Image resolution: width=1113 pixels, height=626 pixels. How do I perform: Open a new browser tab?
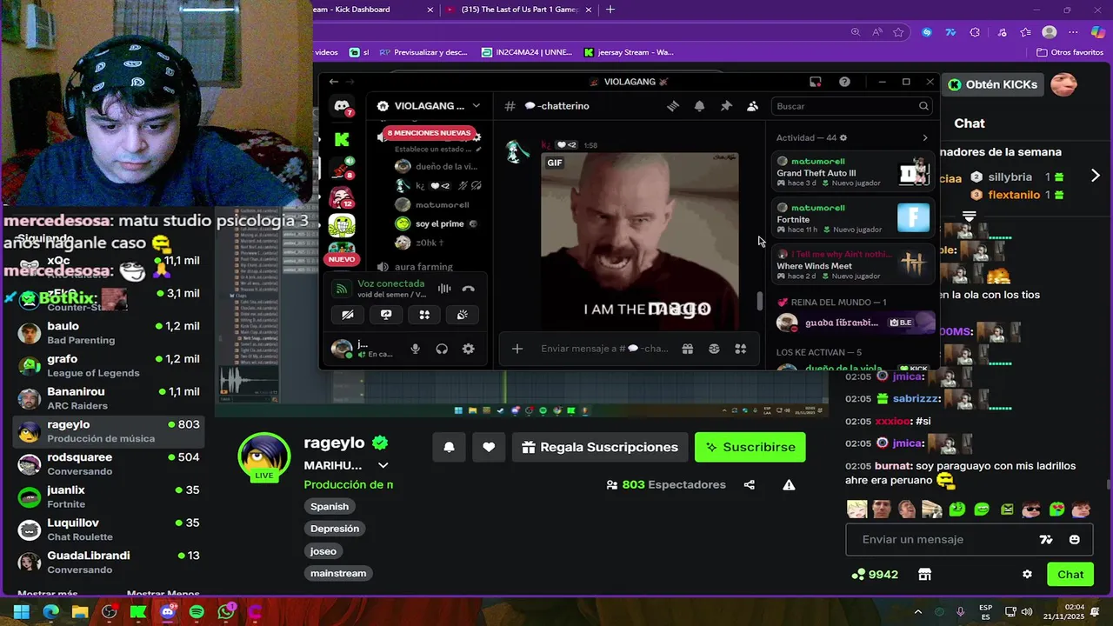[x=610, y=10]
